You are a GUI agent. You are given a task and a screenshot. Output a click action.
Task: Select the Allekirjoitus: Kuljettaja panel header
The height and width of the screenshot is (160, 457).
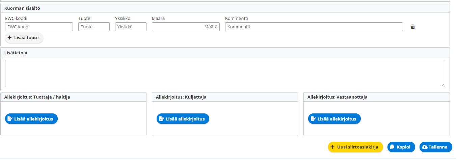tap(181, 97)
